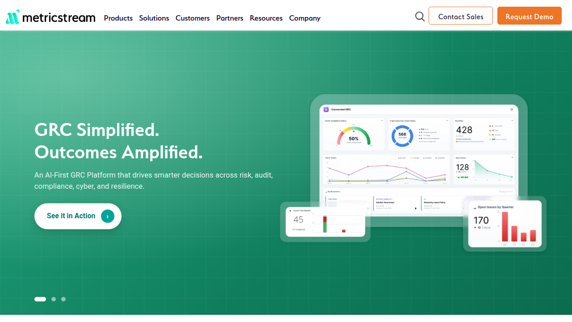Click the Open Issues by Quarter card
Screen dimensions: 572x322
coord(505,224)
